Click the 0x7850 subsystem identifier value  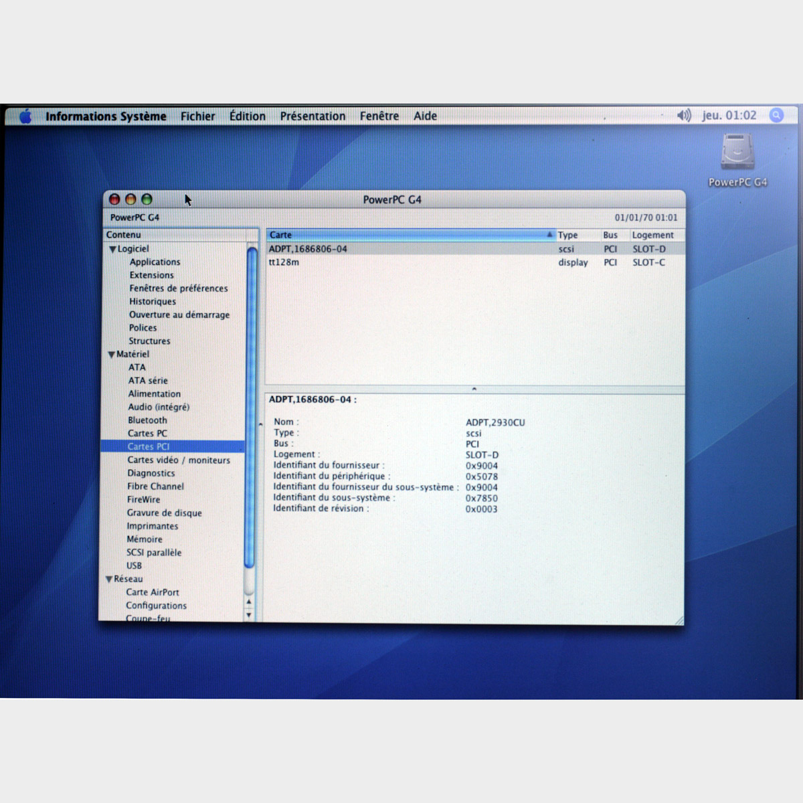(x=482, y=498)
